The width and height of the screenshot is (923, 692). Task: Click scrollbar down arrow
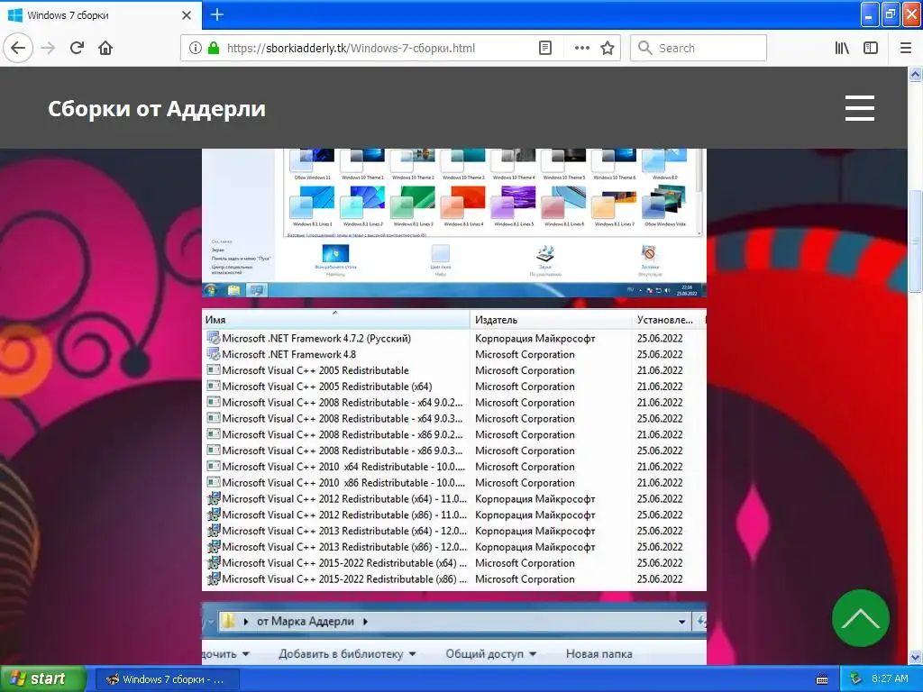coord(915,657)
